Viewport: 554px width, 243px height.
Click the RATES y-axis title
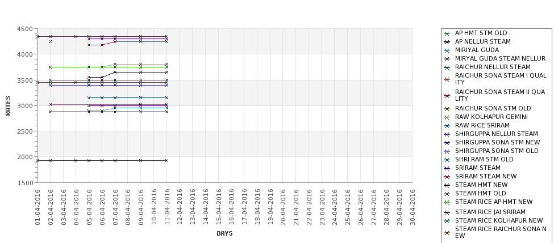tap(8, 106)
